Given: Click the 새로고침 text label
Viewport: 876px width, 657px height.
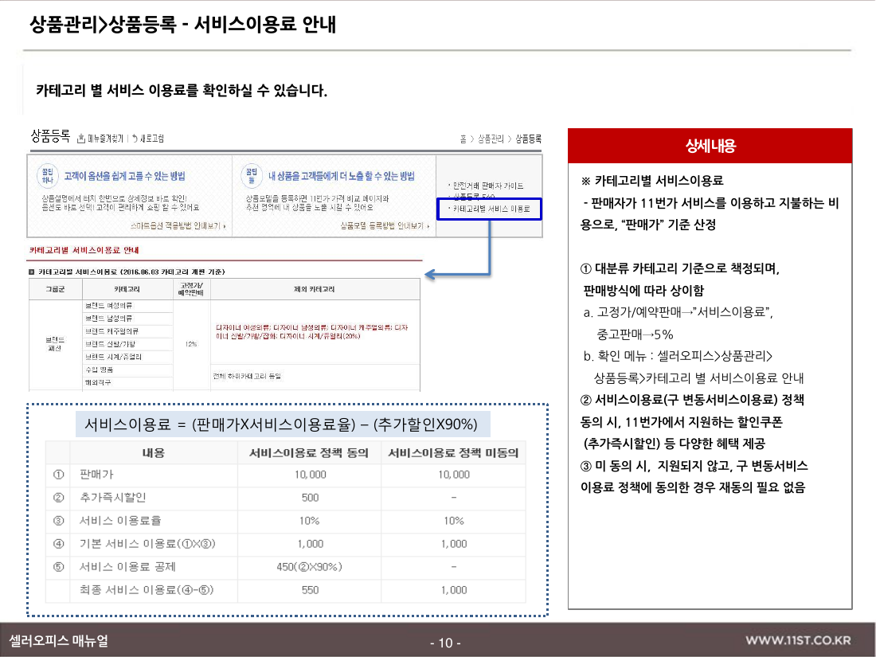Looking at the screenshot, I should click(151, 138).
